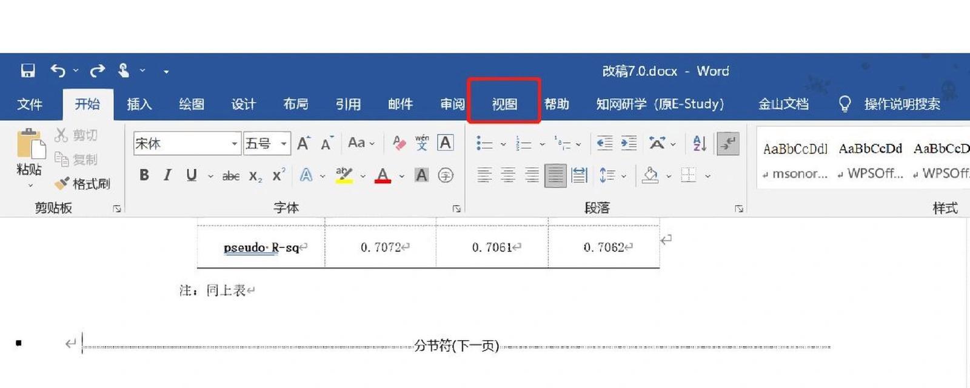Save the document with the floppy disk icon
Viewport: 970px width, 388px height.
coord(28,71)
